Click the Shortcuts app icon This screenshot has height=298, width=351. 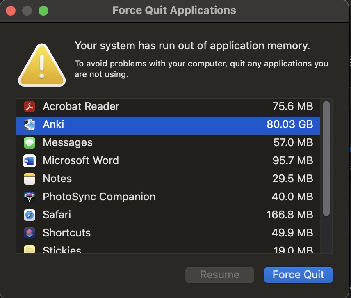point(30,233)
